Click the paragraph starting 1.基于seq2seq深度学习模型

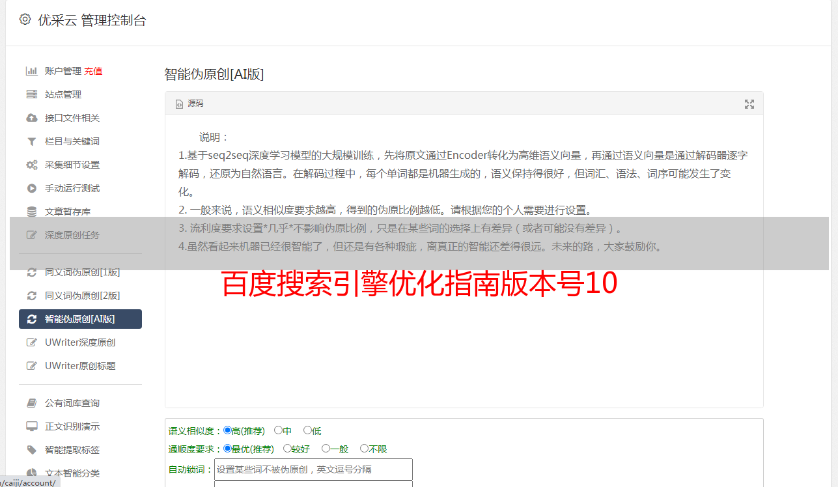[x=463, y=174]
